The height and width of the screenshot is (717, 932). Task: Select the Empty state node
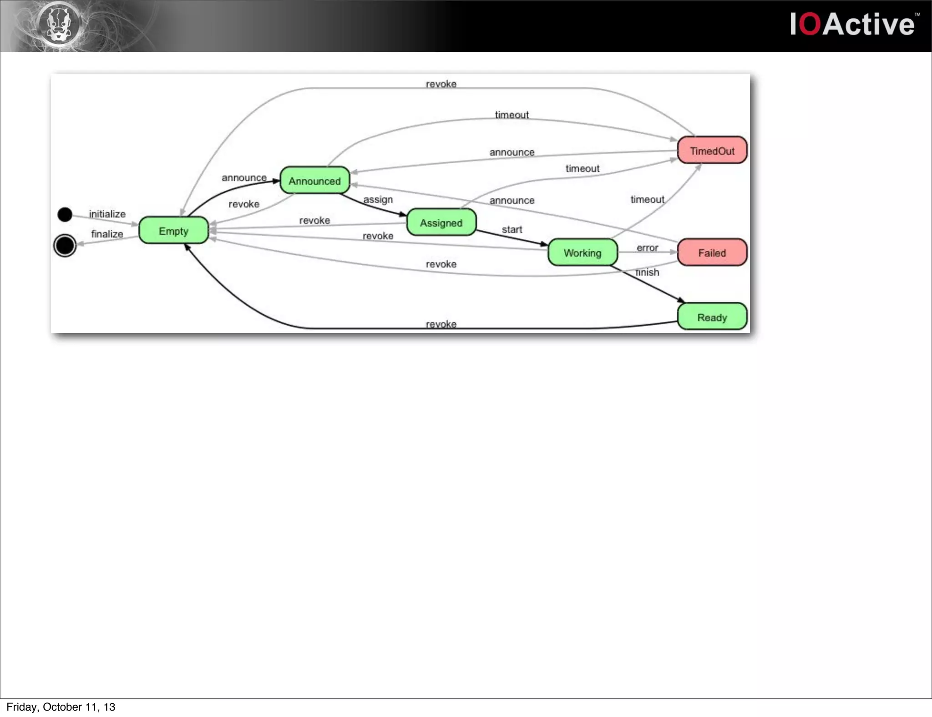pyautogui.click(x=173, y=231)
